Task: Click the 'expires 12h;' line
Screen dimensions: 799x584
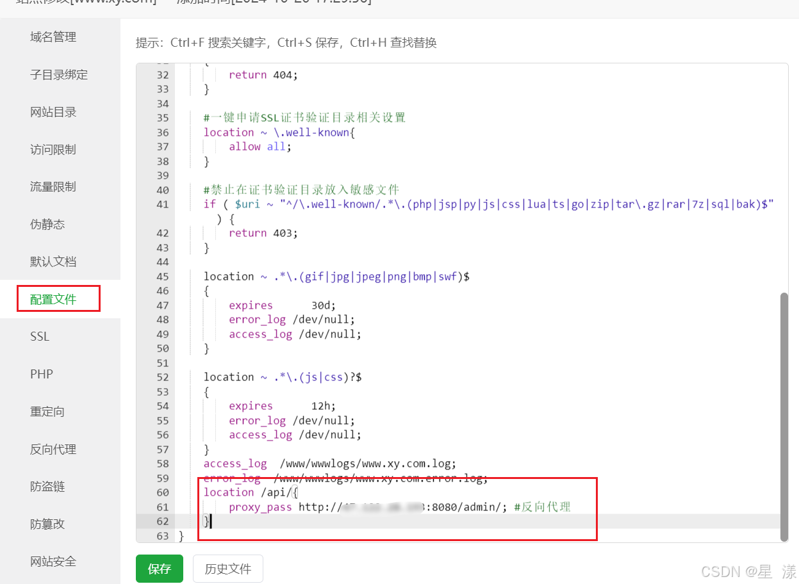Action: tap(283, 406)
